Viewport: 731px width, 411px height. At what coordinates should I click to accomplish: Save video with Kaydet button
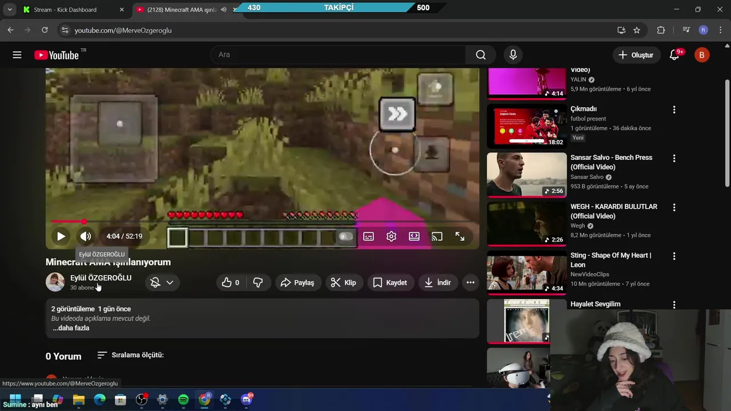pyautogui.click(x=390, y=283)
